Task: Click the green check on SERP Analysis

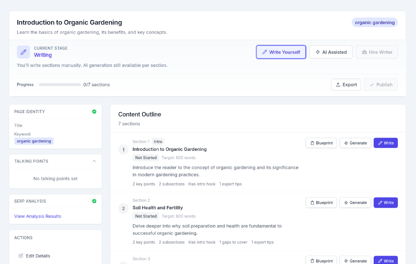Action: point(94,201)
